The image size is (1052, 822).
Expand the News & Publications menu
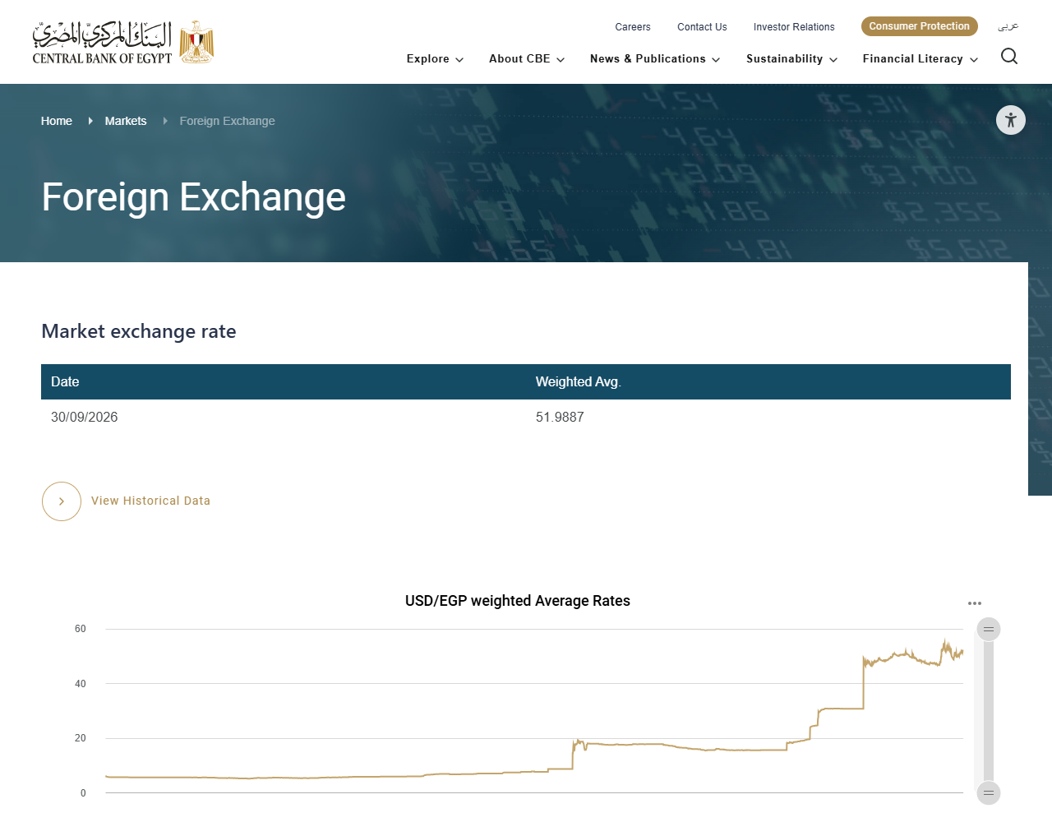pyautogui.click(x=655, y=59)
